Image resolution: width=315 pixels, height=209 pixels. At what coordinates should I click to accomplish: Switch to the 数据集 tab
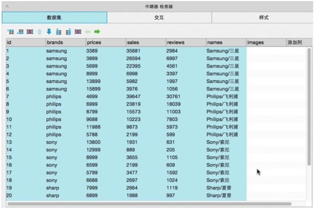pyautogui.click(x=54, y=17)
